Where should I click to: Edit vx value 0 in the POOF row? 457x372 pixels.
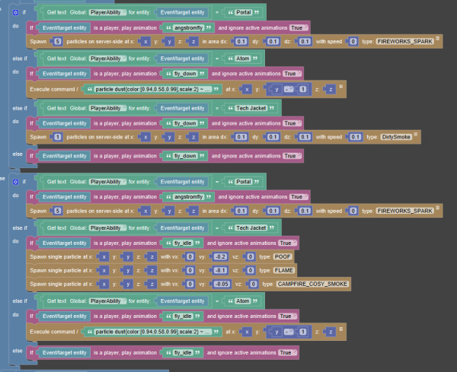click(190, 256)
